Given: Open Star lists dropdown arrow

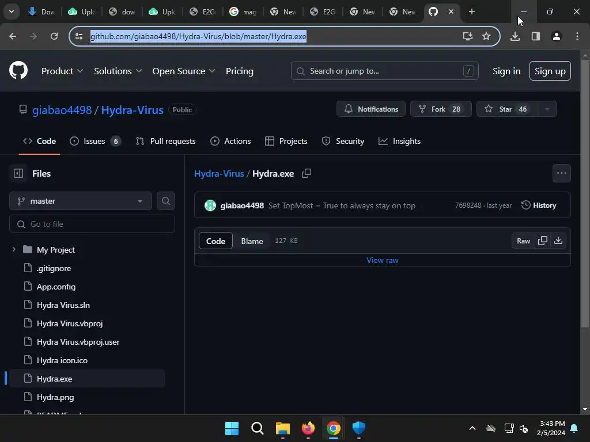Looking at the screenshot, I should [x=547, y=109].
